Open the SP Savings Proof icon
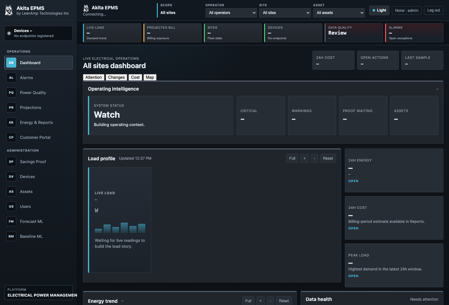449x305 pixels. click(11, 162)
